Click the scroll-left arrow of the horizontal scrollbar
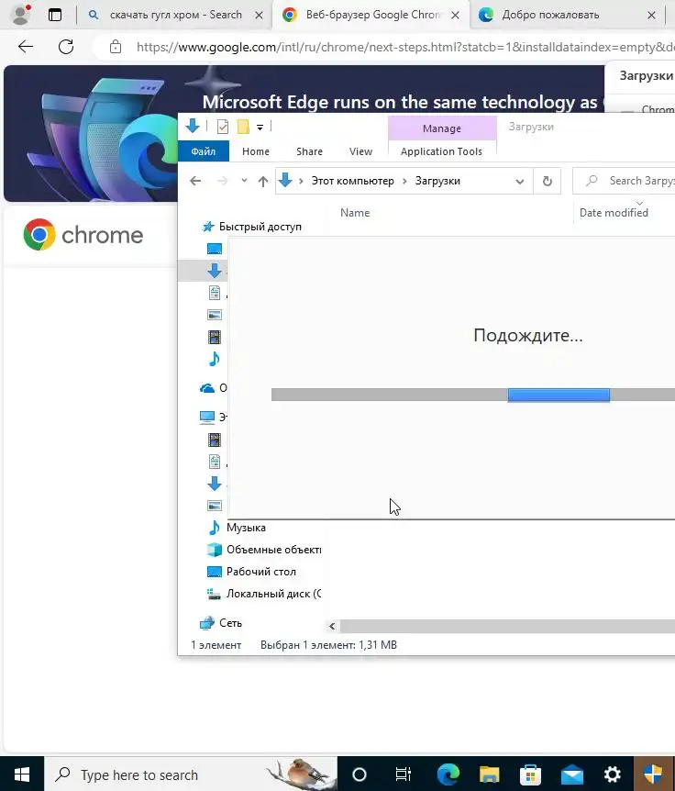The image size is (675, 791). point(332,626)
